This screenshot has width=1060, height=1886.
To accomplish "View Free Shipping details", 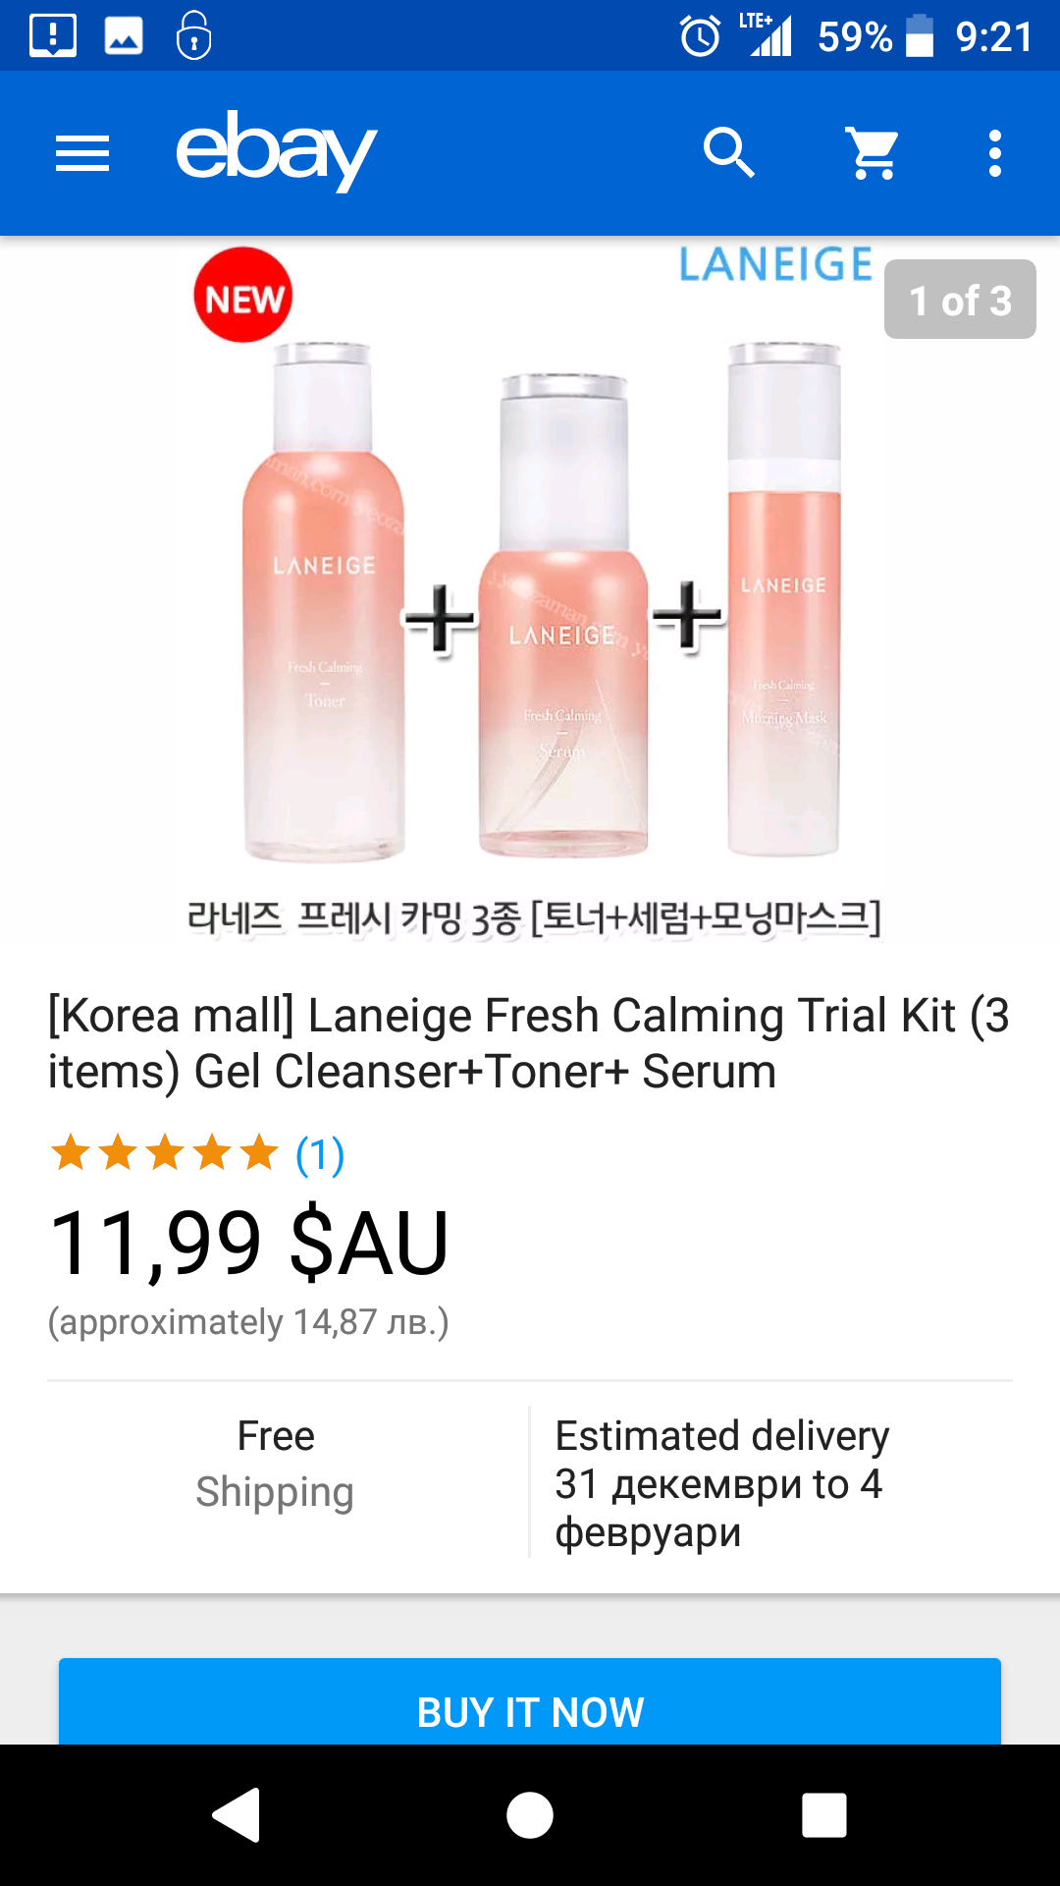I will [276, 1464].
